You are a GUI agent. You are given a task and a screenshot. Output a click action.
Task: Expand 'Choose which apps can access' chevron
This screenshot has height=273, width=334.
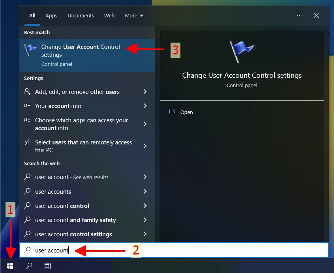145,124
